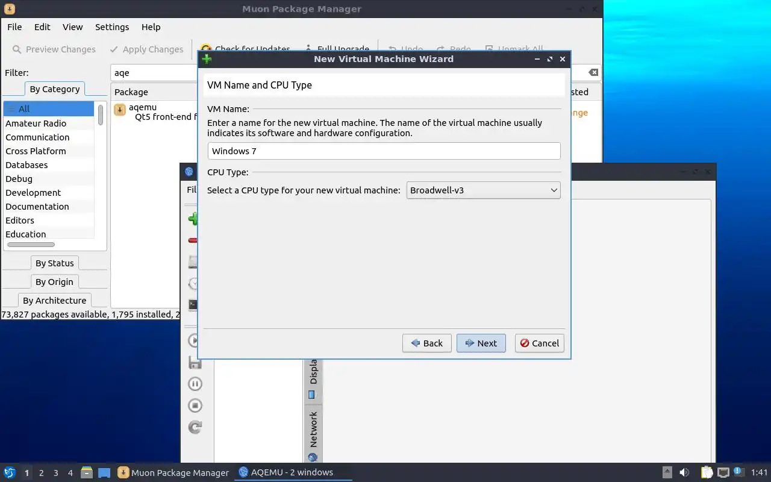Pause the VM using AQEMU's pause icon
771x482 pixels.
195,384
